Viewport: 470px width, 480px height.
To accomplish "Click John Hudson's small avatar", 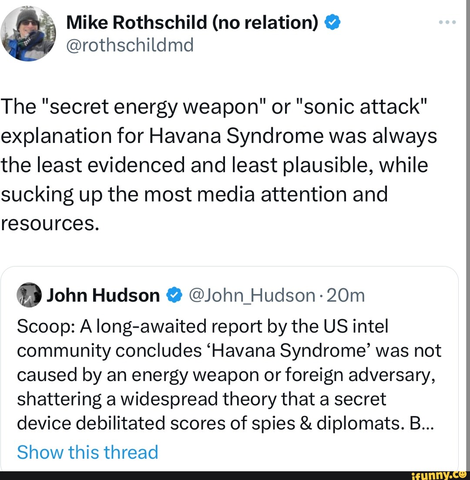I will tap(29, 296).
